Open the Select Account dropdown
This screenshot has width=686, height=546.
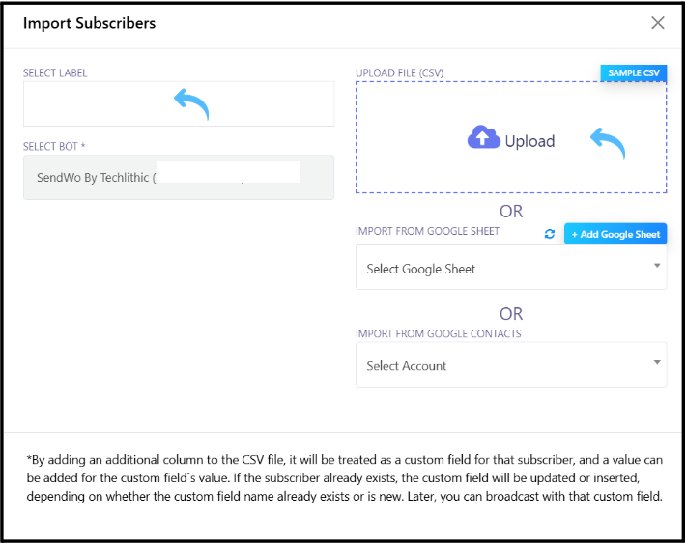click(x=510, y=365)
